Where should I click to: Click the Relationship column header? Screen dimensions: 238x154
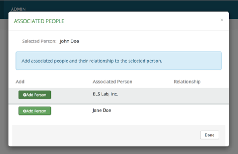click(187, 82)
